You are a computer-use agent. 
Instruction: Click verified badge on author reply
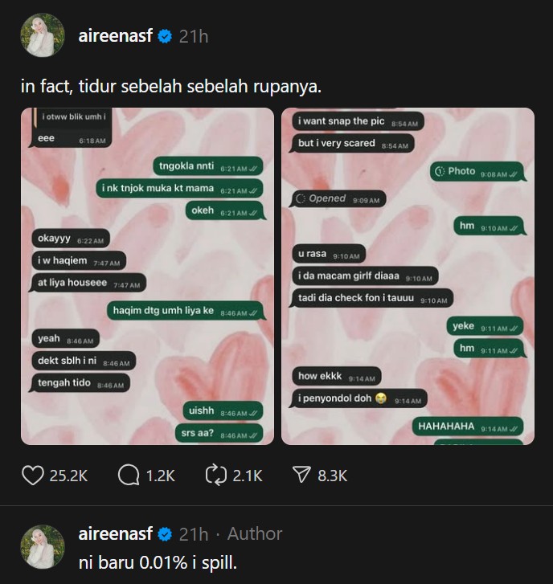pos(165,533)
